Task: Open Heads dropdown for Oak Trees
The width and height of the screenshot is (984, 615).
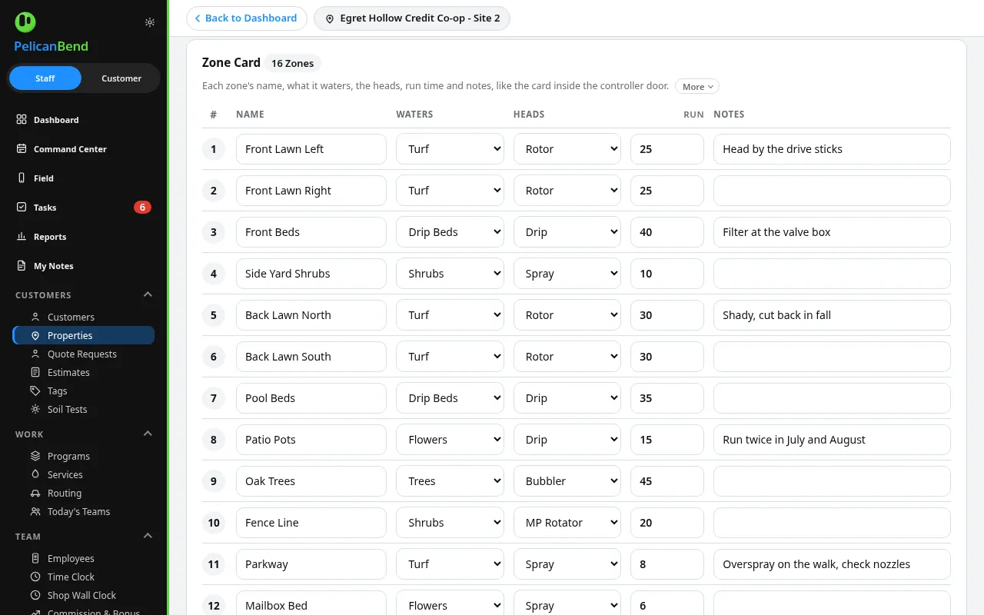Action: coord(567,481)
